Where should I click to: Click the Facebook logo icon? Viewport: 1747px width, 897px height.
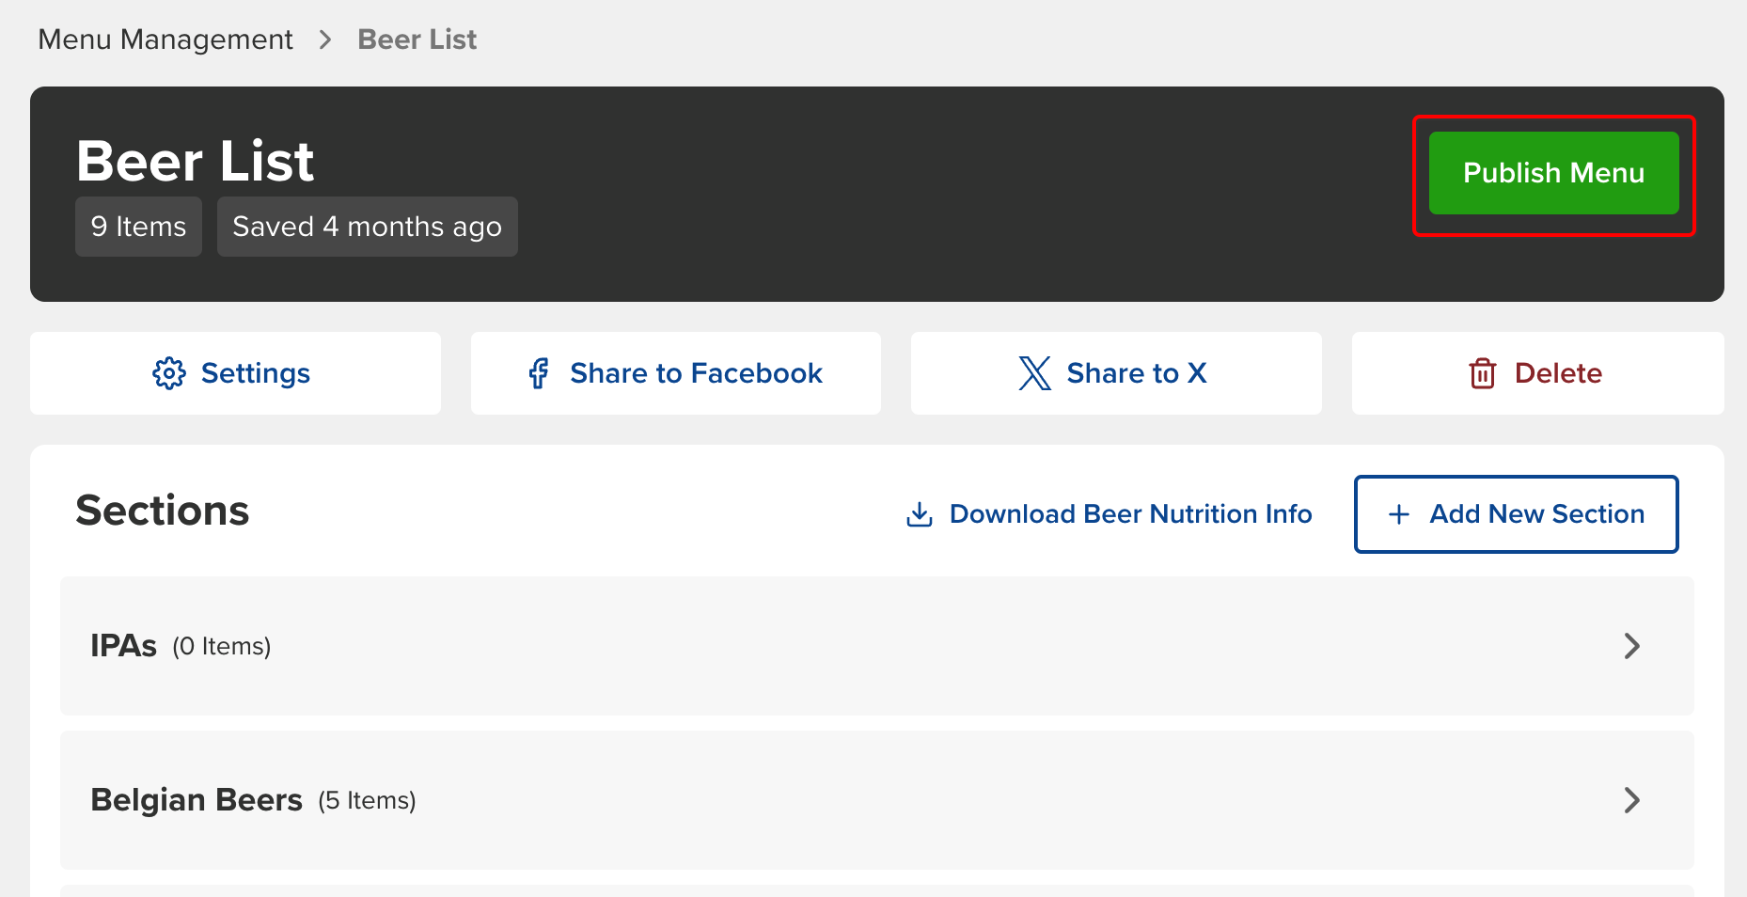539,373
